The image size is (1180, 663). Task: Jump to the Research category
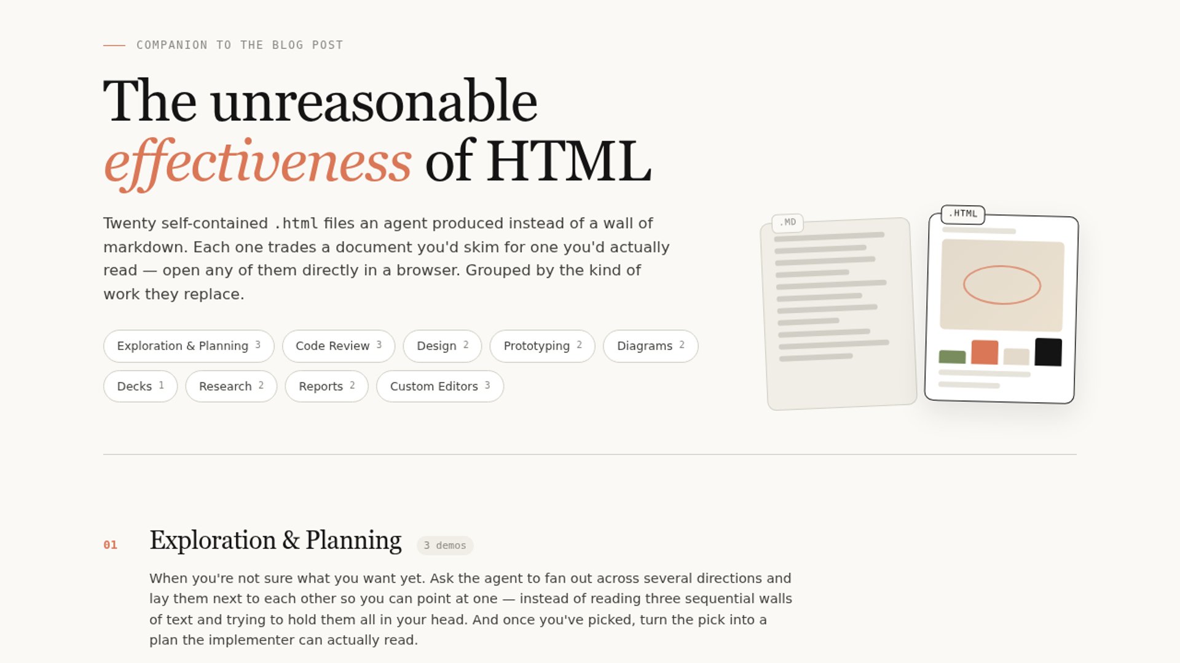231,387
